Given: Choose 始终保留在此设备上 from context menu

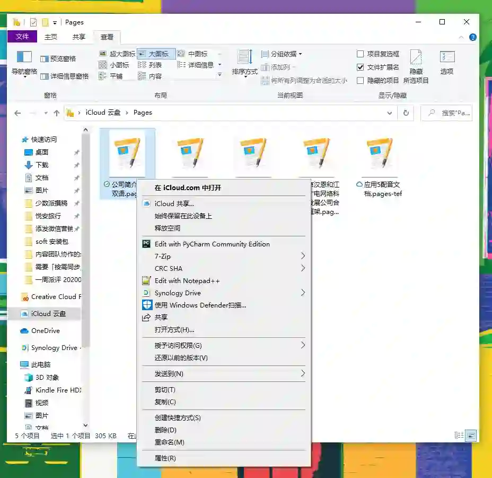Looking at the screenshot, I should coord(223,216).
